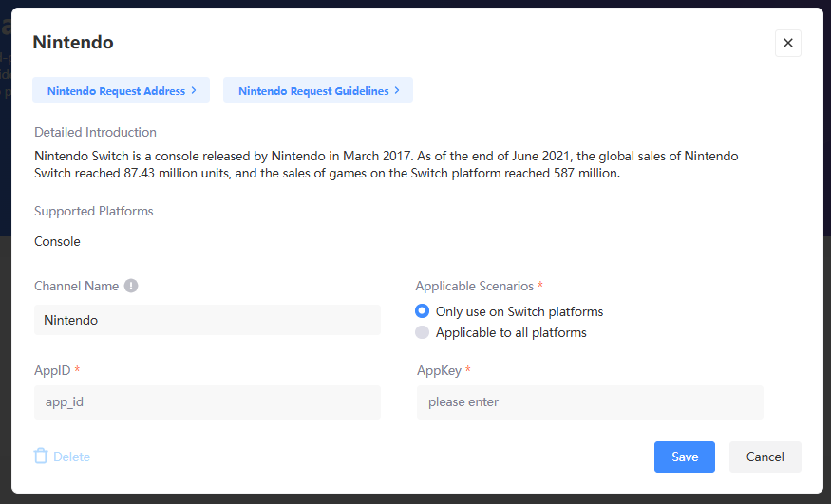The image size is (831, 504).
Task: Click the info icon beside Channel Name
Action: click(x=131, y=286)
